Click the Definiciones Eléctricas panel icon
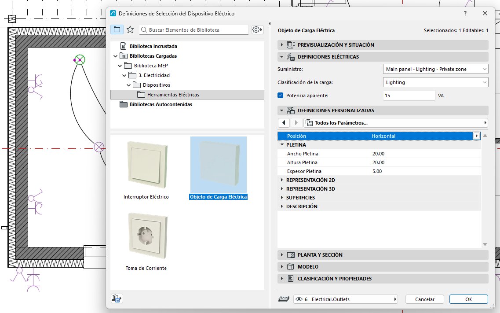This screenshot has height=313, width=500. click(291, 57)
